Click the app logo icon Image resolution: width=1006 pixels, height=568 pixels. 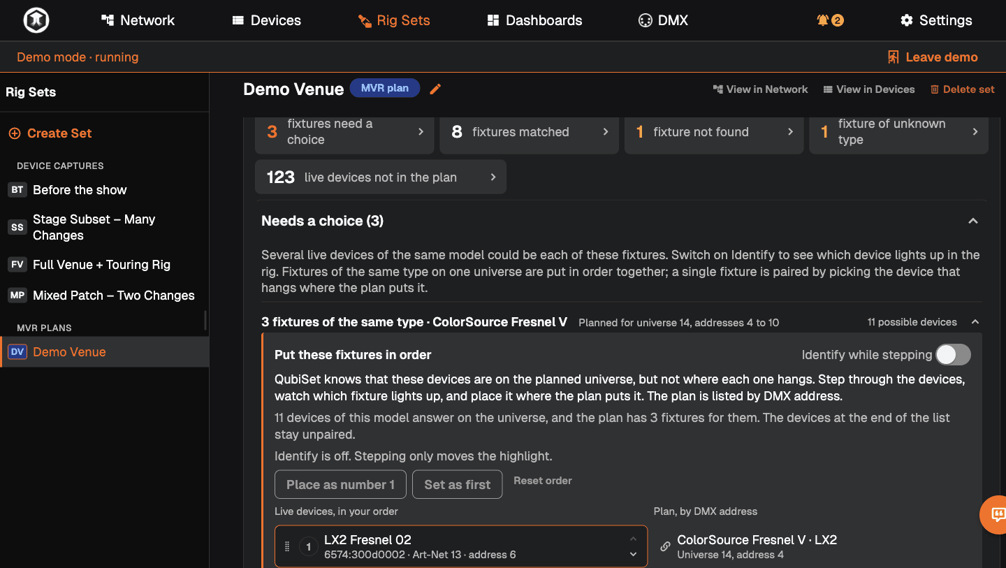[x=36, y=20]
